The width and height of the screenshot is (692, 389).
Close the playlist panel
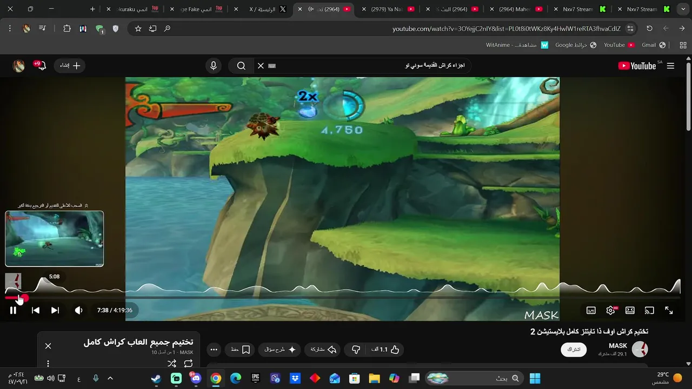pyautogui.click(x=48, y=346)
